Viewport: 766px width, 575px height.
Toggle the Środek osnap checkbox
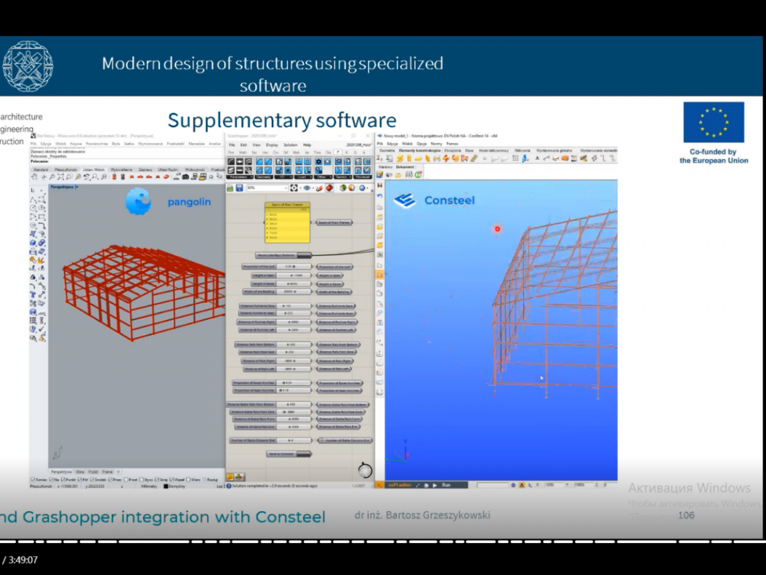click(94, 479)
